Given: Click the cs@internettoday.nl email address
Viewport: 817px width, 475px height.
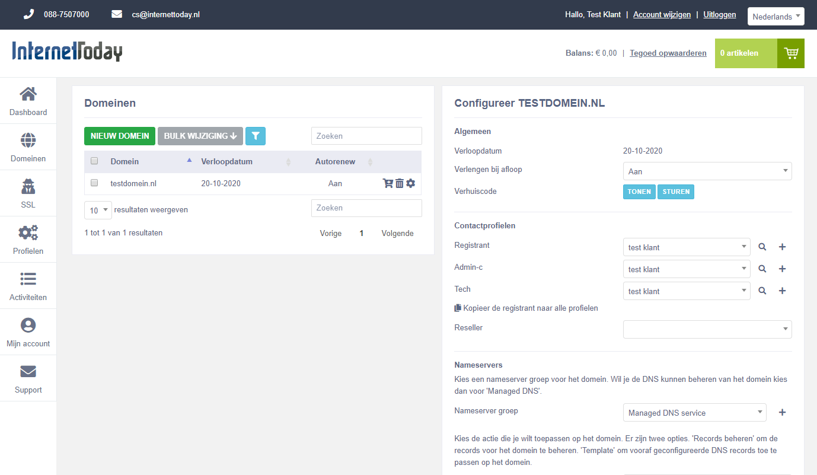Looking at the screenshot, I should pyautogui.click(x=166, y=14).
